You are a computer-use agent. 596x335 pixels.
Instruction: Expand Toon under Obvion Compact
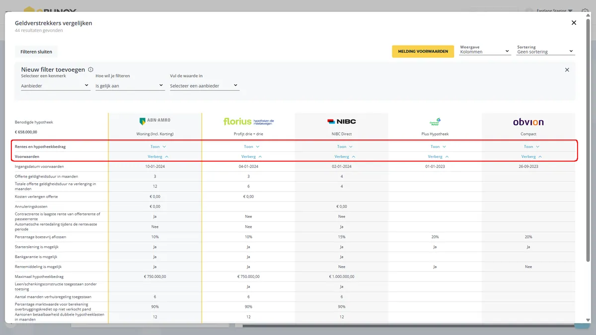pyautogui.click(x=531, y=147)
